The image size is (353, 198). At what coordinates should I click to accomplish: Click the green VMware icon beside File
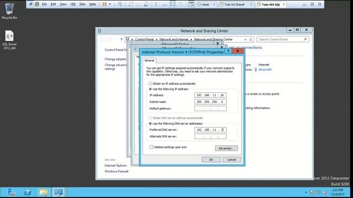[x=37, y=4]
